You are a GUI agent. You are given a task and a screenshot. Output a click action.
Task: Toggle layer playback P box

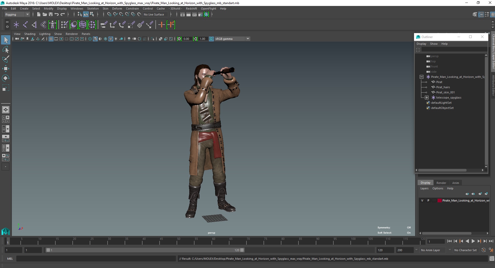428,200
